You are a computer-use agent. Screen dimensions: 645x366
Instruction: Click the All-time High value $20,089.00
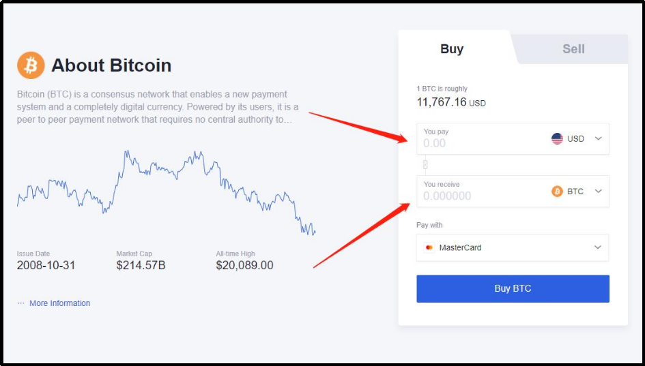pyautogui.click(x=244, y=265)
